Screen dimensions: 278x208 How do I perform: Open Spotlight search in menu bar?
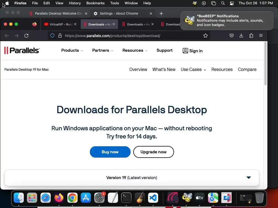point(223,3)
